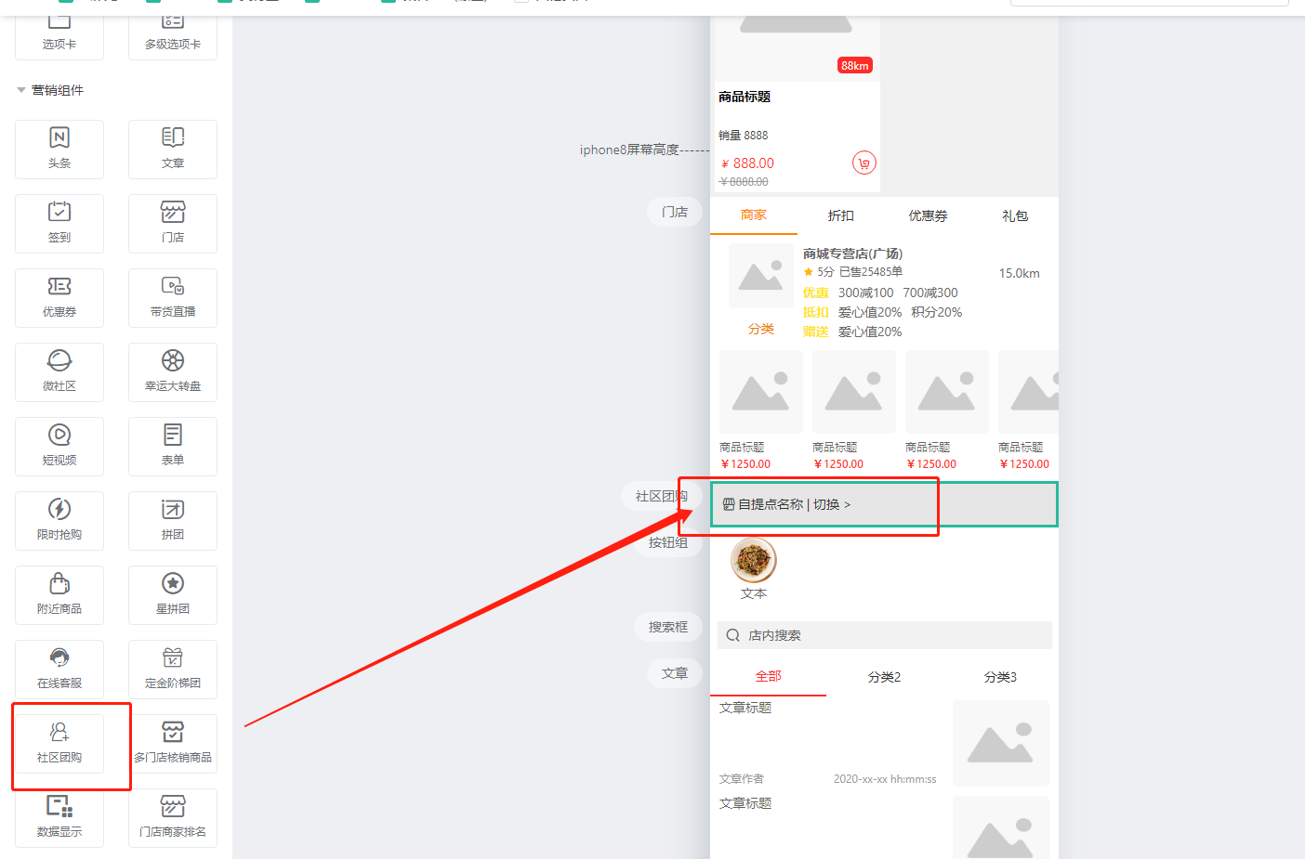Add the 短视频 short video component
This screenshot has height=859, width=1305.
click(59, 446)
